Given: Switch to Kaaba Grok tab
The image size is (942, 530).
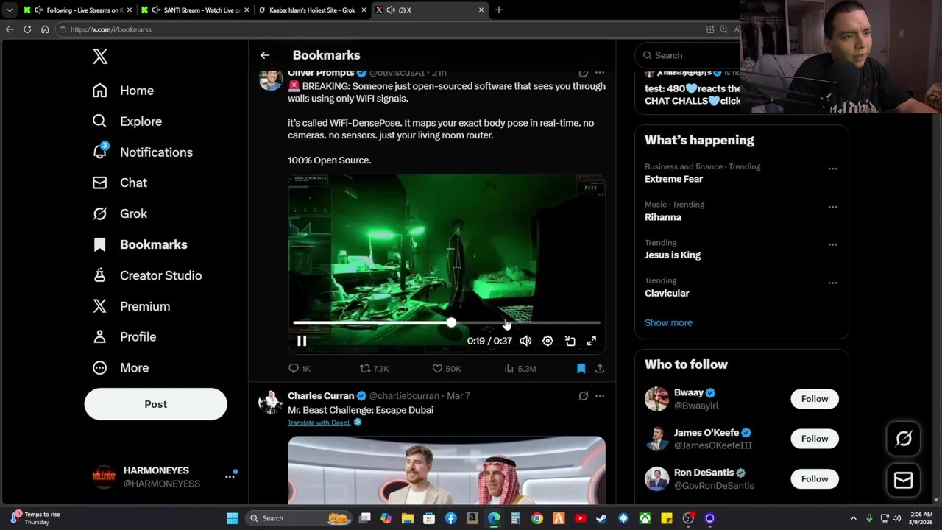Looking at the screenshot, I should pyautogui.click(x=312, y=10).
